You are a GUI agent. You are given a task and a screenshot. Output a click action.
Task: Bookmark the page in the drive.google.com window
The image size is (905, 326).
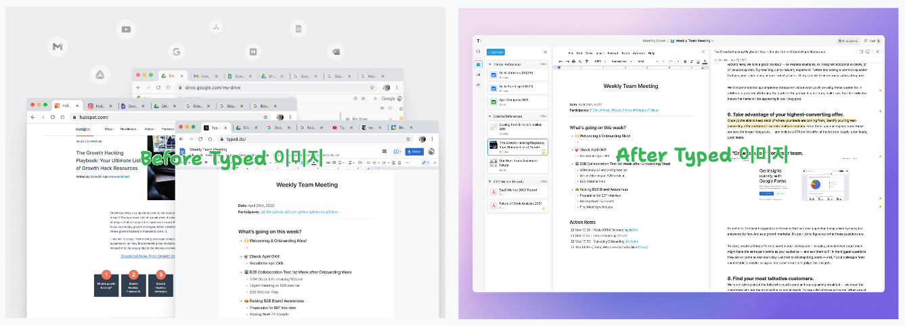pos(372,87)
